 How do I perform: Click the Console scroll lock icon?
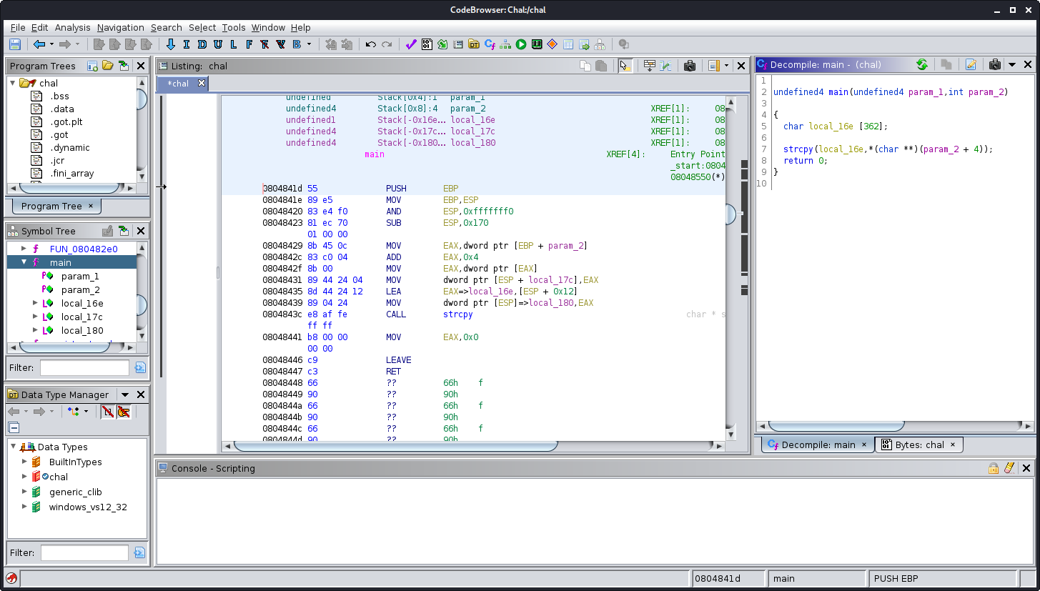994,468
